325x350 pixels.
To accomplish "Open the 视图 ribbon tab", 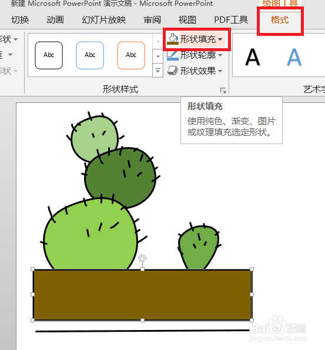I will (x=187, y=20).
